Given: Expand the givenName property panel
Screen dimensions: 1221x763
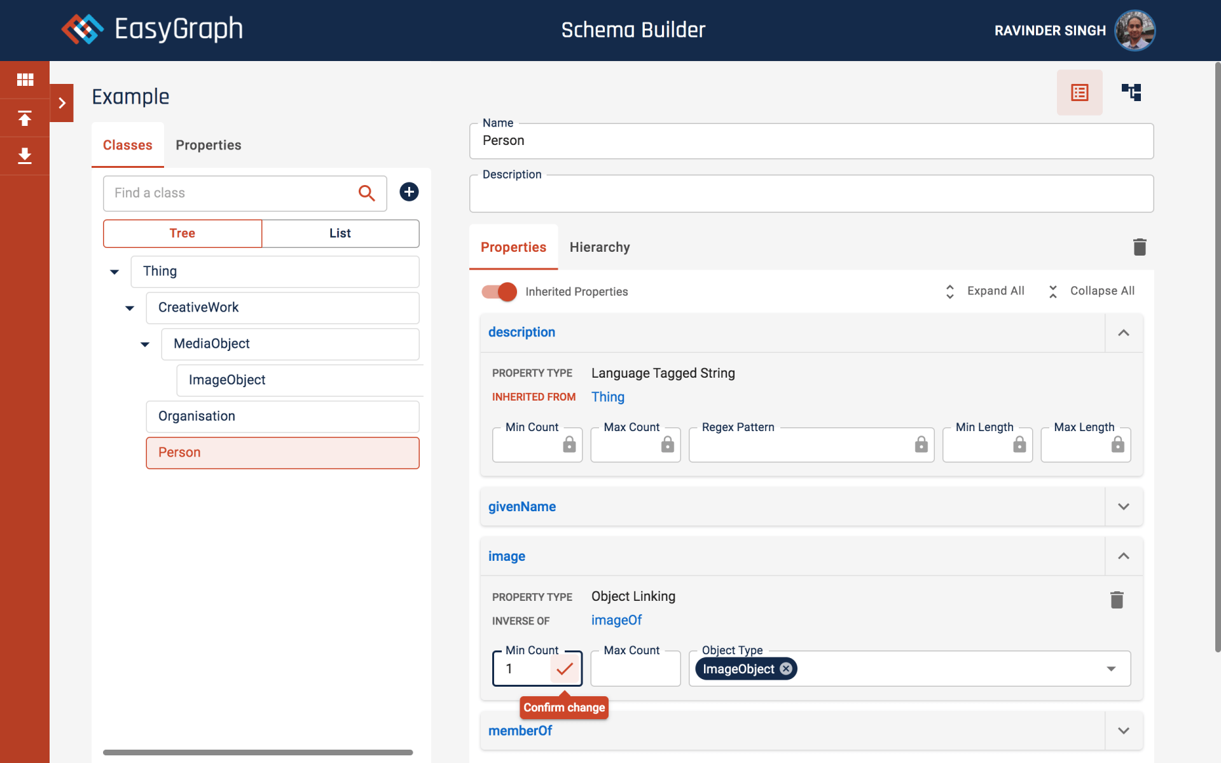Looking at the screenshot, I should [1123, 507].
